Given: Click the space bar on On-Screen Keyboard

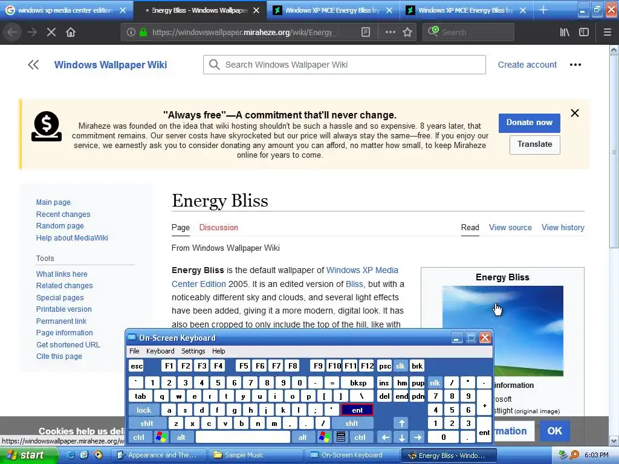Looking at the screenshot, I should [x=243, y=437].
